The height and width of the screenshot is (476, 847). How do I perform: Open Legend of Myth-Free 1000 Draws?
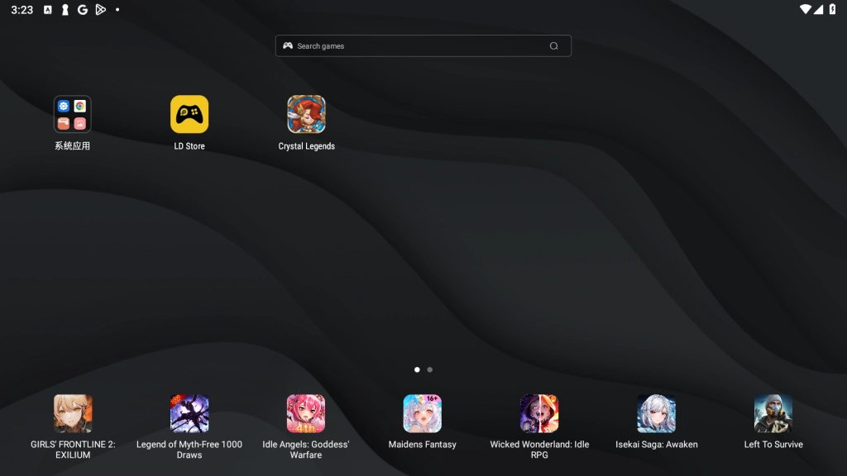(189, 413)
